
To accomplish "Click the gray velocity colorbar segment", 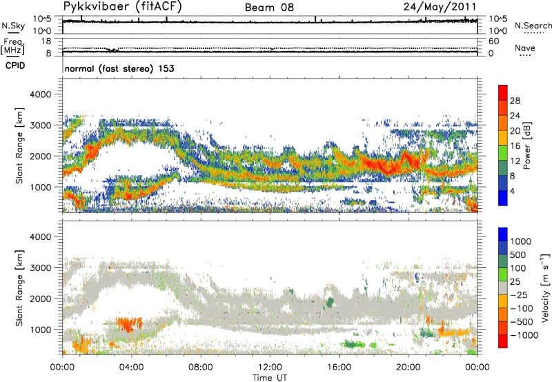I will pos(503,288).
